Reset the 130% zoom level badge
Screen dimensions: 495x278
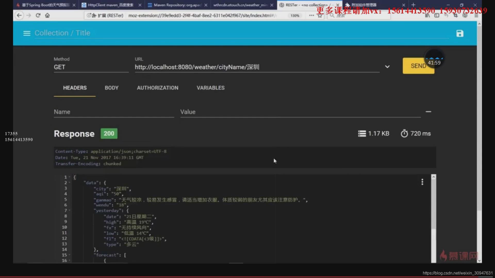click(295, 15)
